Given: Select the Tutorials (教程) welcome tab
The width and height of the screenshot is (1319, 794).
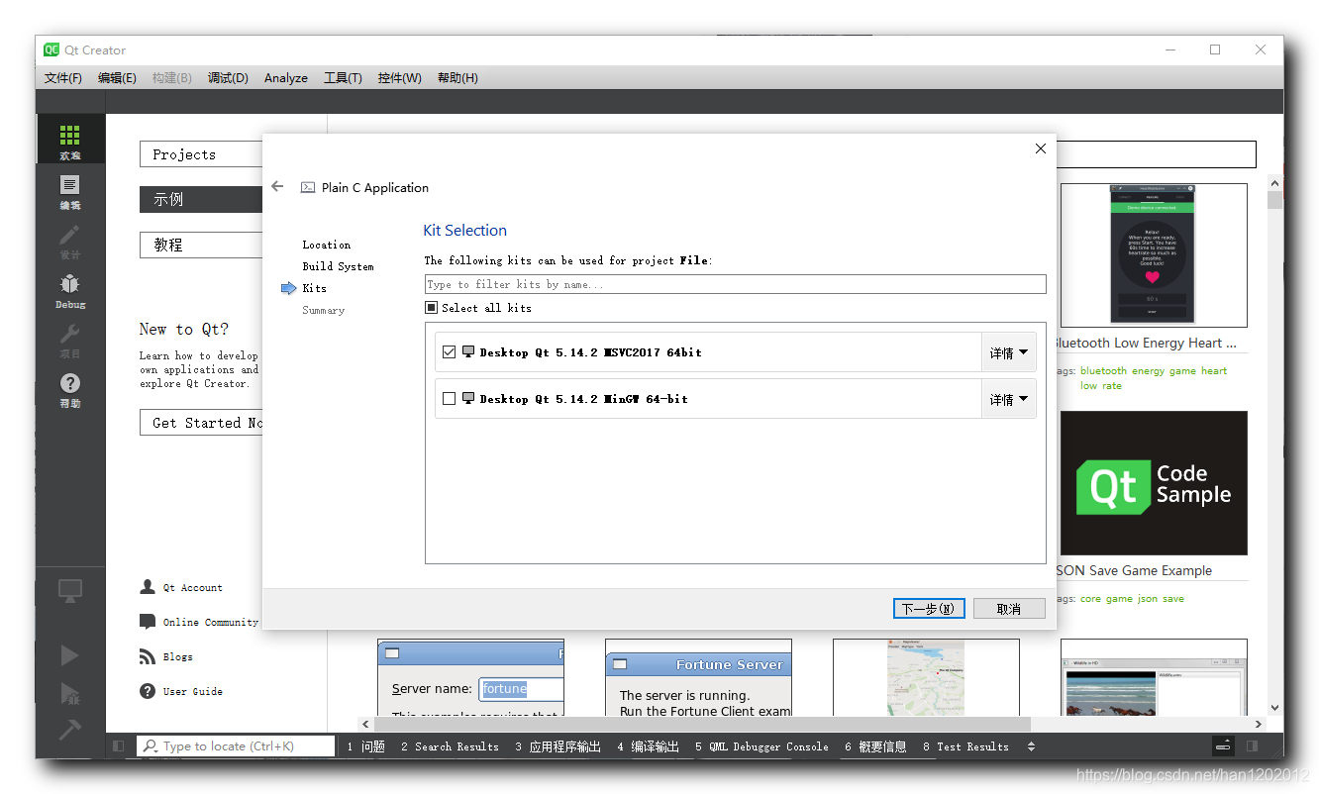Looking at the screenshot, I should 201,245.
